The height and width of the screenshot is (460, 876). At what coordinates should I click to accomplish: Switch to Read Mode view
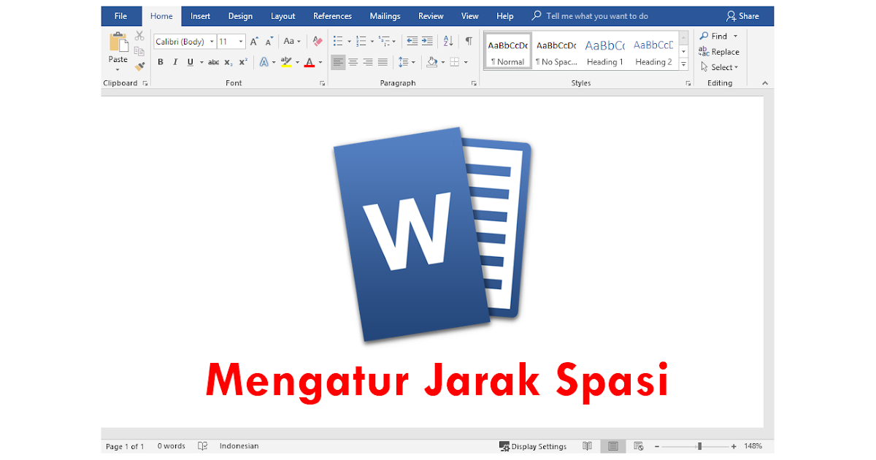(587, 446)
